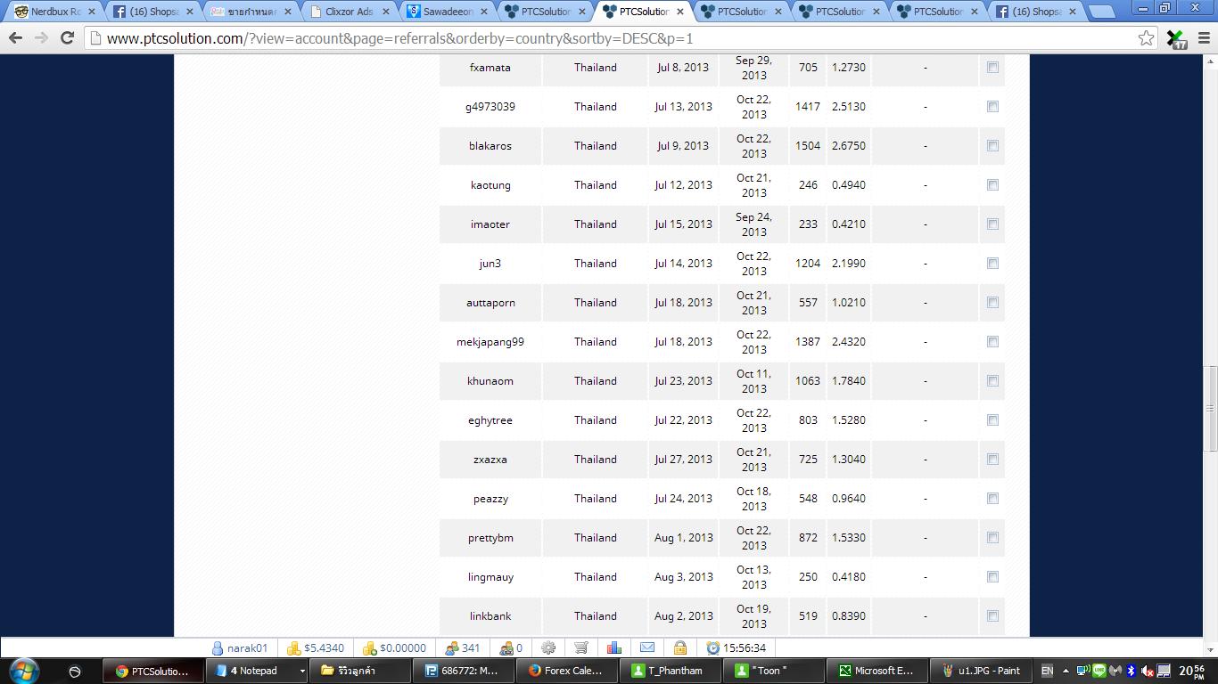Viewport: 1218px width, 684px height.
Task: Tick the checkbox for auttaporn
Action: click(x=992, y=303)
